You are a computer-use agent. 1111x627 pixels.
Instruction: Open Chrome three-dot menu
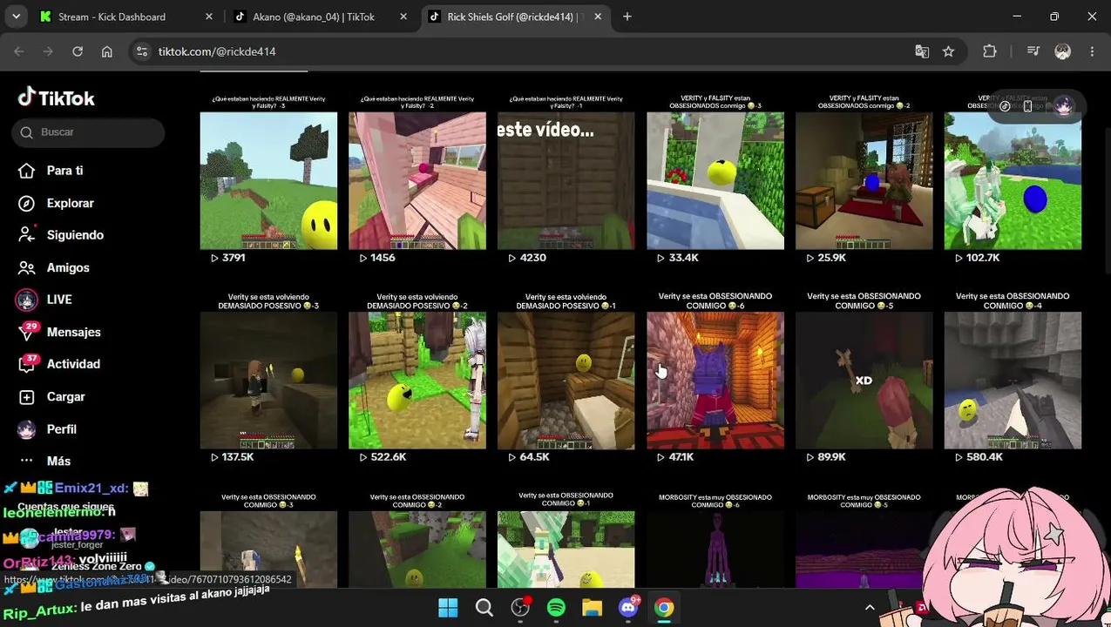1092,51
